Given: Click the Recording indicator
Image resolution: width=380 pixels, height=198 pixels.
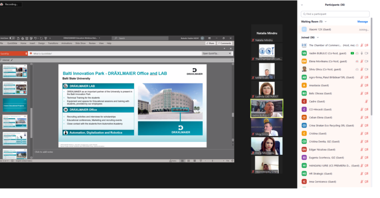Looking at the screenshot, I should (x=11, y=4).
